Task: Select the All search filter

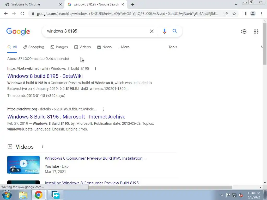Action: [12, 47]
